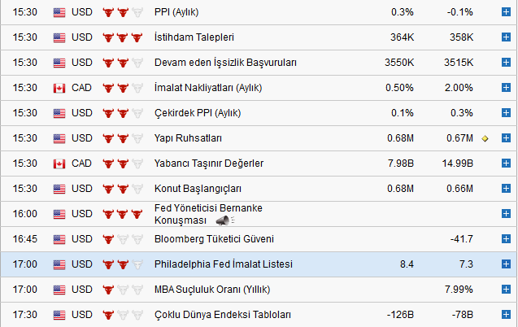Image resolution: width=518 pixels, height=327 pixels.
Task: Expand the Çoklu Dünya Endeksi Tabloları row
Action: (505, 315)
